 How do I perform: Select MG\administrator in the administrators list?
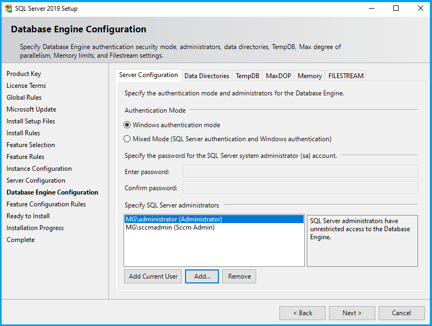click(174, 219)
